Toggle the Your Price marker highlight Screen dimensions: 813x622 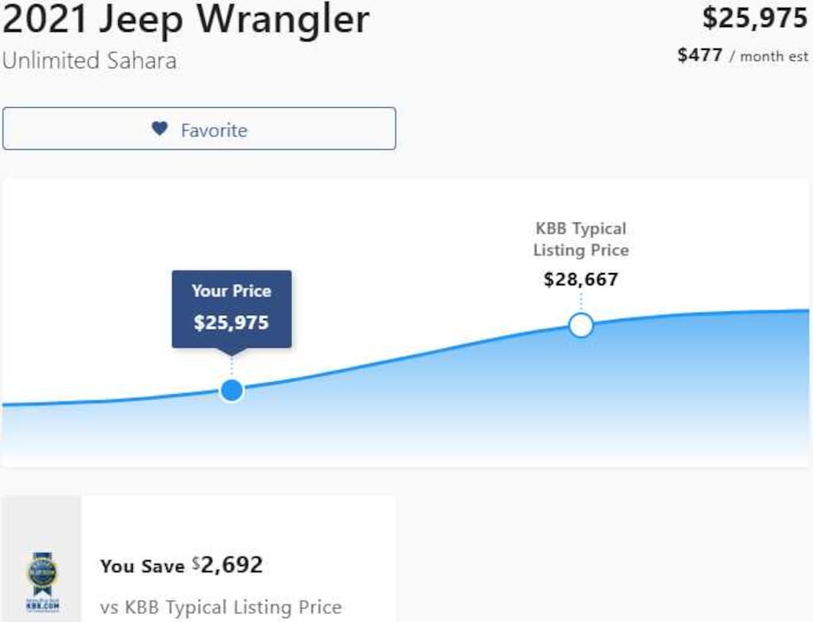[231, 390]
